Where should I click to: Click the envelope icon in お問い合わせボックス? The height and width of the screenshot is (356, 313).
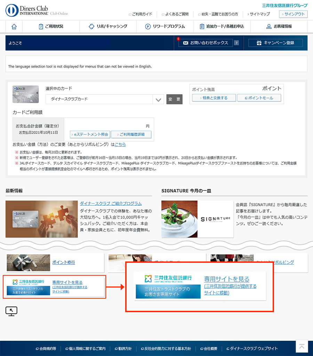tap(186, 43)
